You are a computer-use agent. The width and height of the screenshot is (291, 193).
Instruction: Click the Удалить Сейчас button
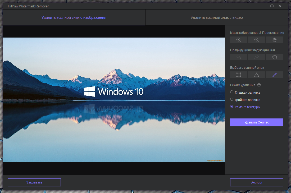click(x=257, y=122)
